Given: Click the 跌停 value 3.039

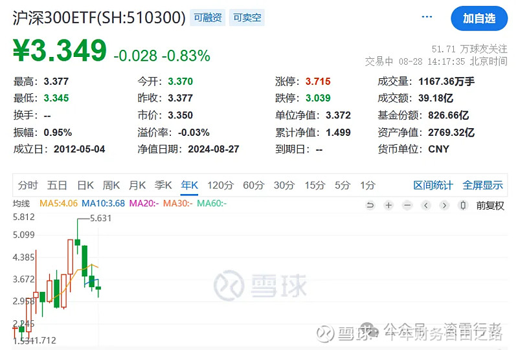Looking at the screenshot, I should click(318, 98).
